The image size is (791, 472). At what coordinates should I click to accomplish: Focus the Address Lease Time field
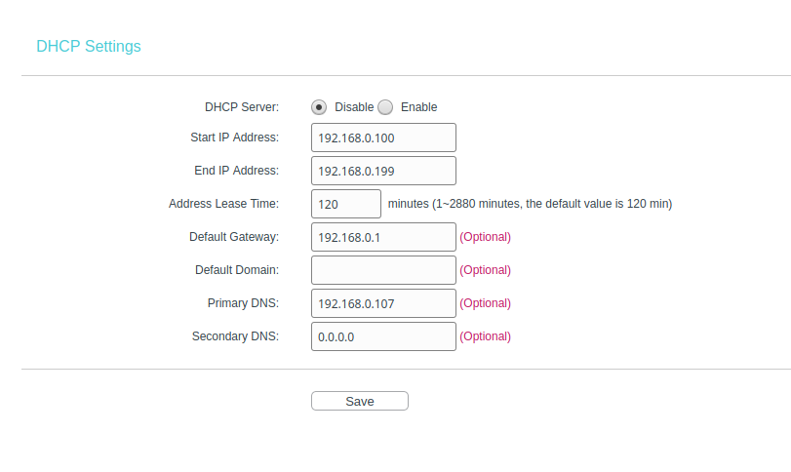click(x=346, y=204)
